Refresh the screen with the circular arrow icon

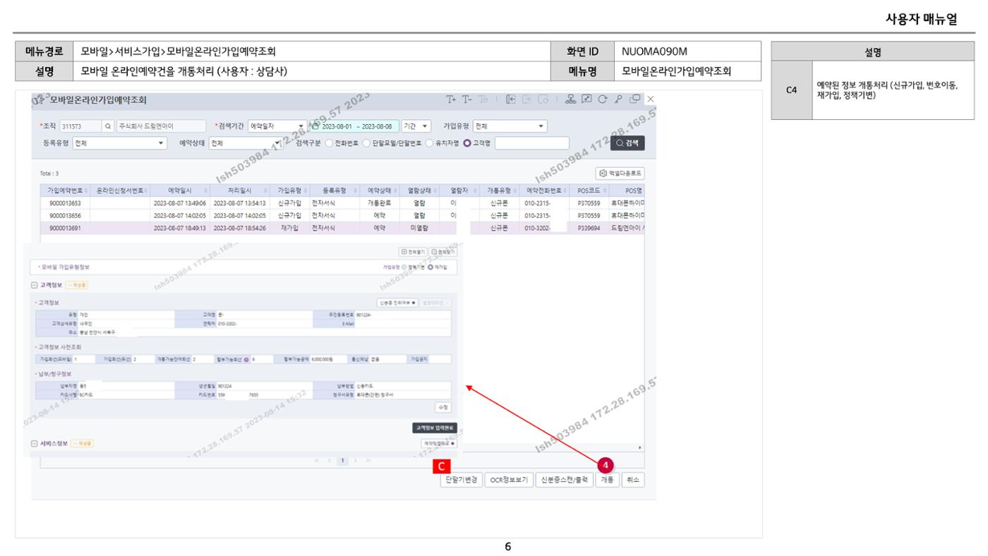(x=603, y=99)
